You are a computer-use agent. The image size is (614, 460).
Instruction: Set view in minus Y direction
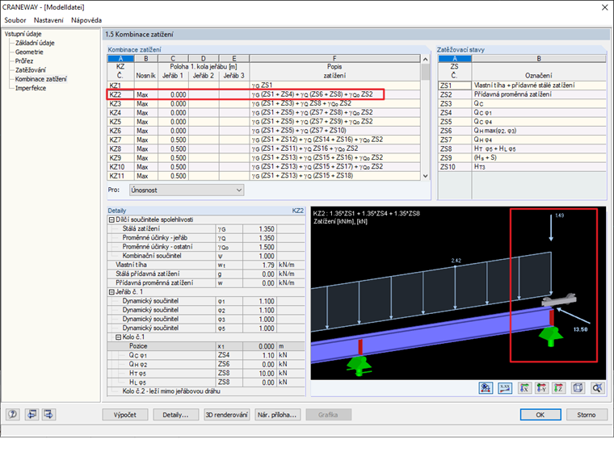pyautogui.click(x=541, y=388)
